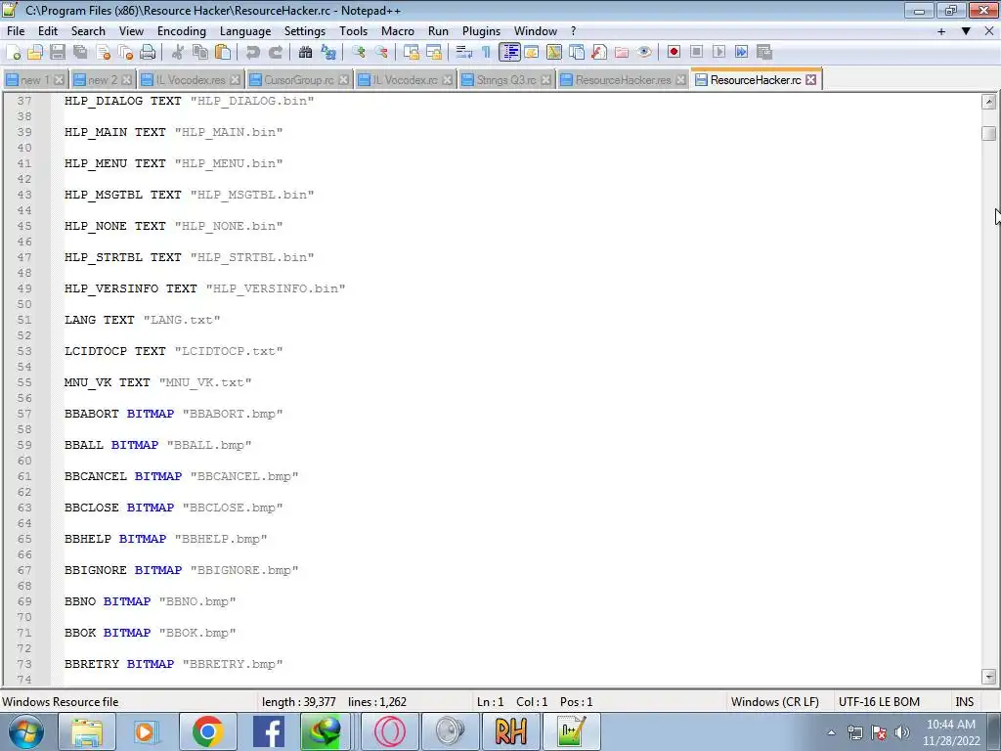Open Resource Hacker from taskbar
1001x751 pixels.
click(510, 731)
